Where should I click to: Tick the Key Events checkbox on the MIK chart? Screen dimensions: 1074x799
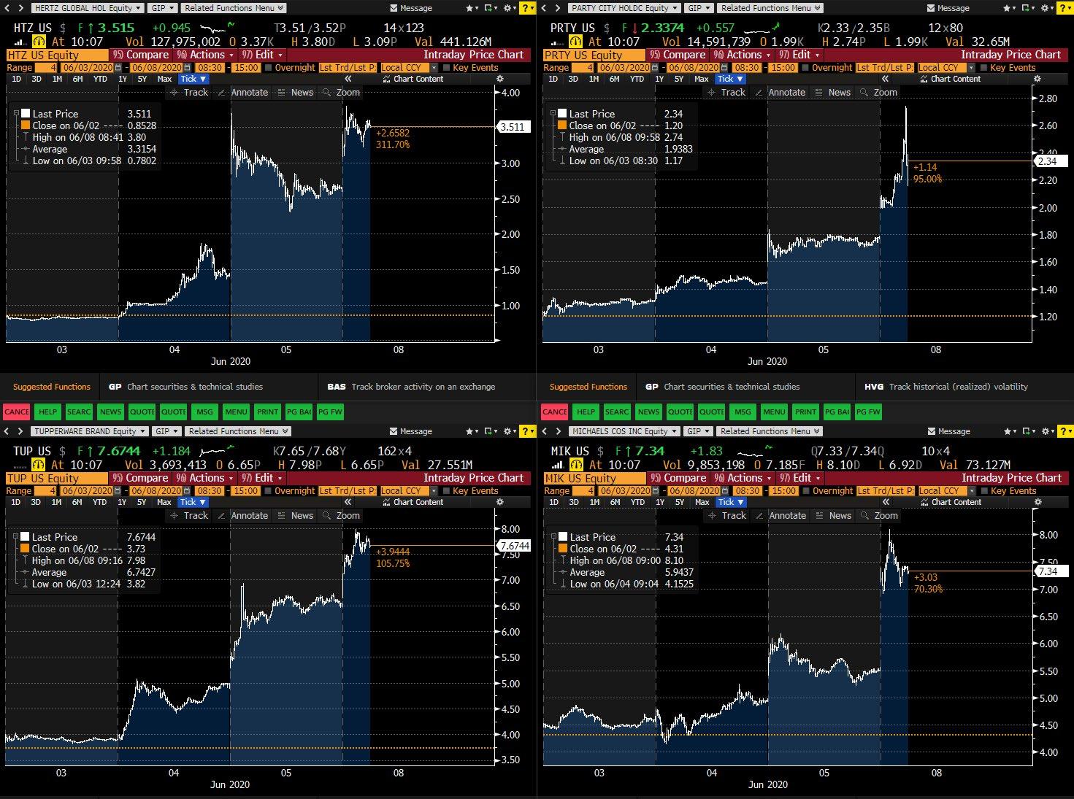tap(984, 491)
